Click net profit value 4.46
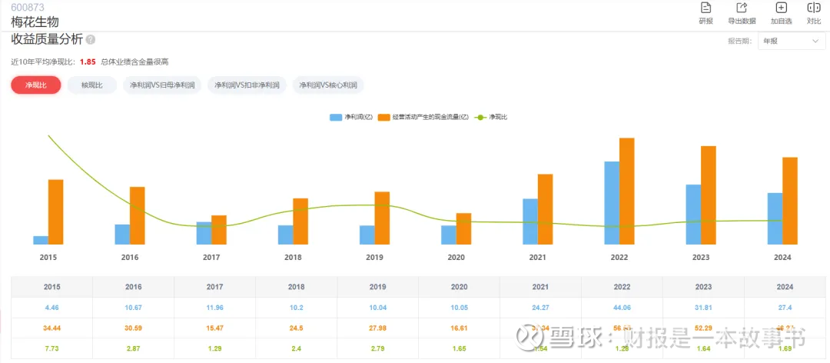Screen dimensions: 830x363 (52, 308)
